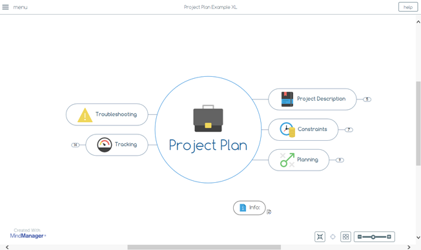This screenshot has width=421, height=250.
Task: Click the briefcase icon in Project Plan
Action: click(x=208, y=118)
